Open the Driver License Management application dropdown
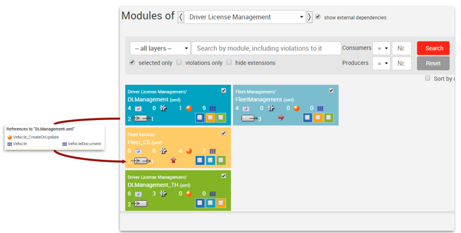This screenshot has height=233, width=461. [245, 17]
